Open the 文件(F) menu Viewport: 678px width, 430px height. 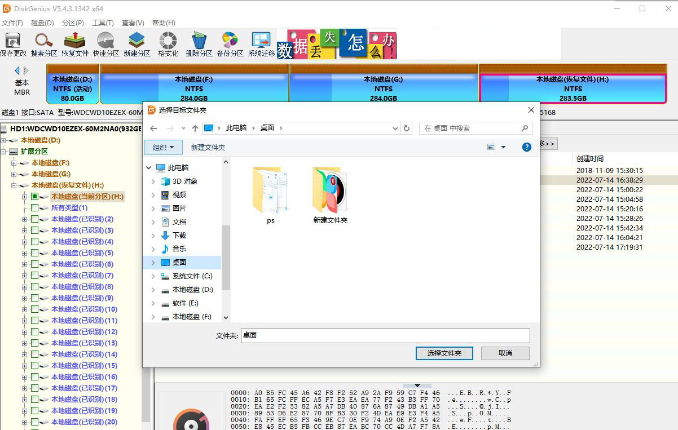click(12, 23)
